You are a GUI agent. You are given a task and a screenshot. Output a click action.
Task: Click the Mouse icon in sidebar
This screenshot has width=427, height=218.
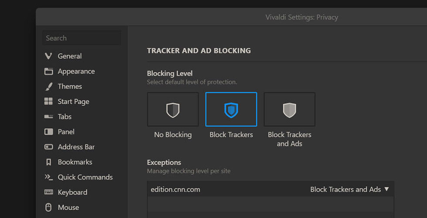click(48, 208)
